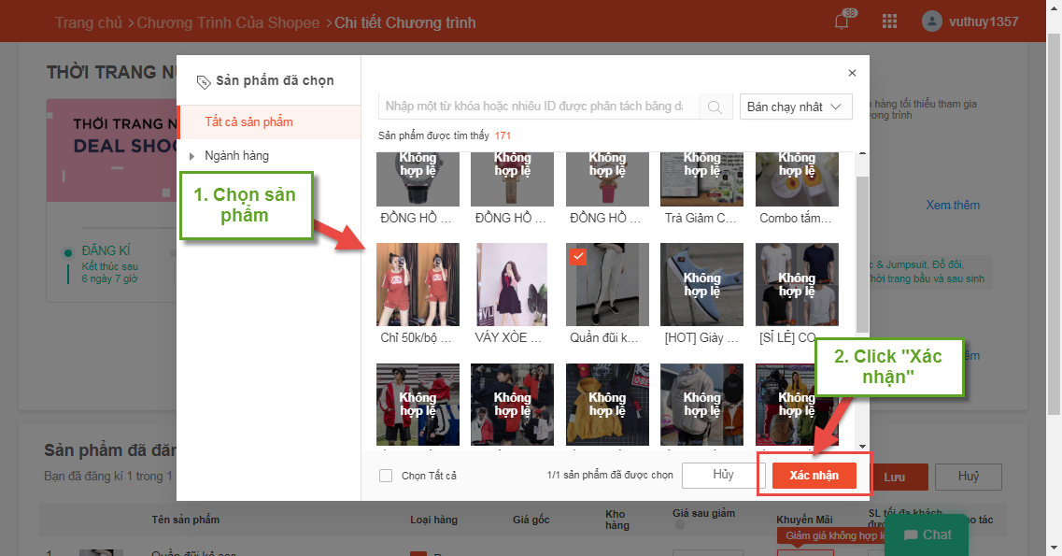
Task: Select the VÁY XÒE product thumbnail
Action: (x=512, y=284)
